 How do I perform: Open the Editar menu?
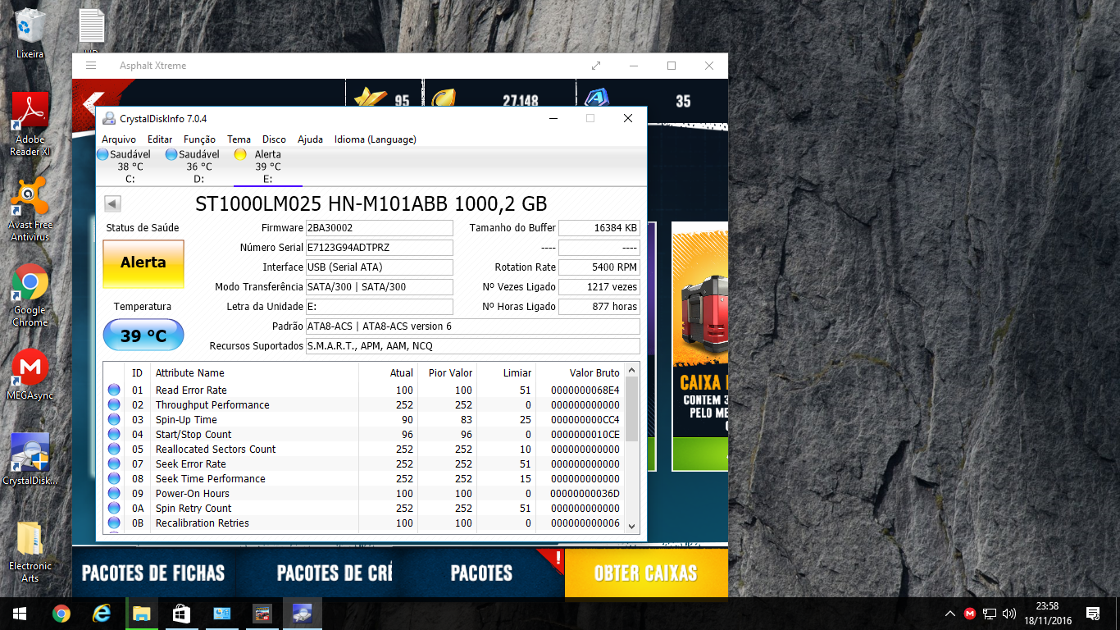pyautogui.click(x=160, y=139)
